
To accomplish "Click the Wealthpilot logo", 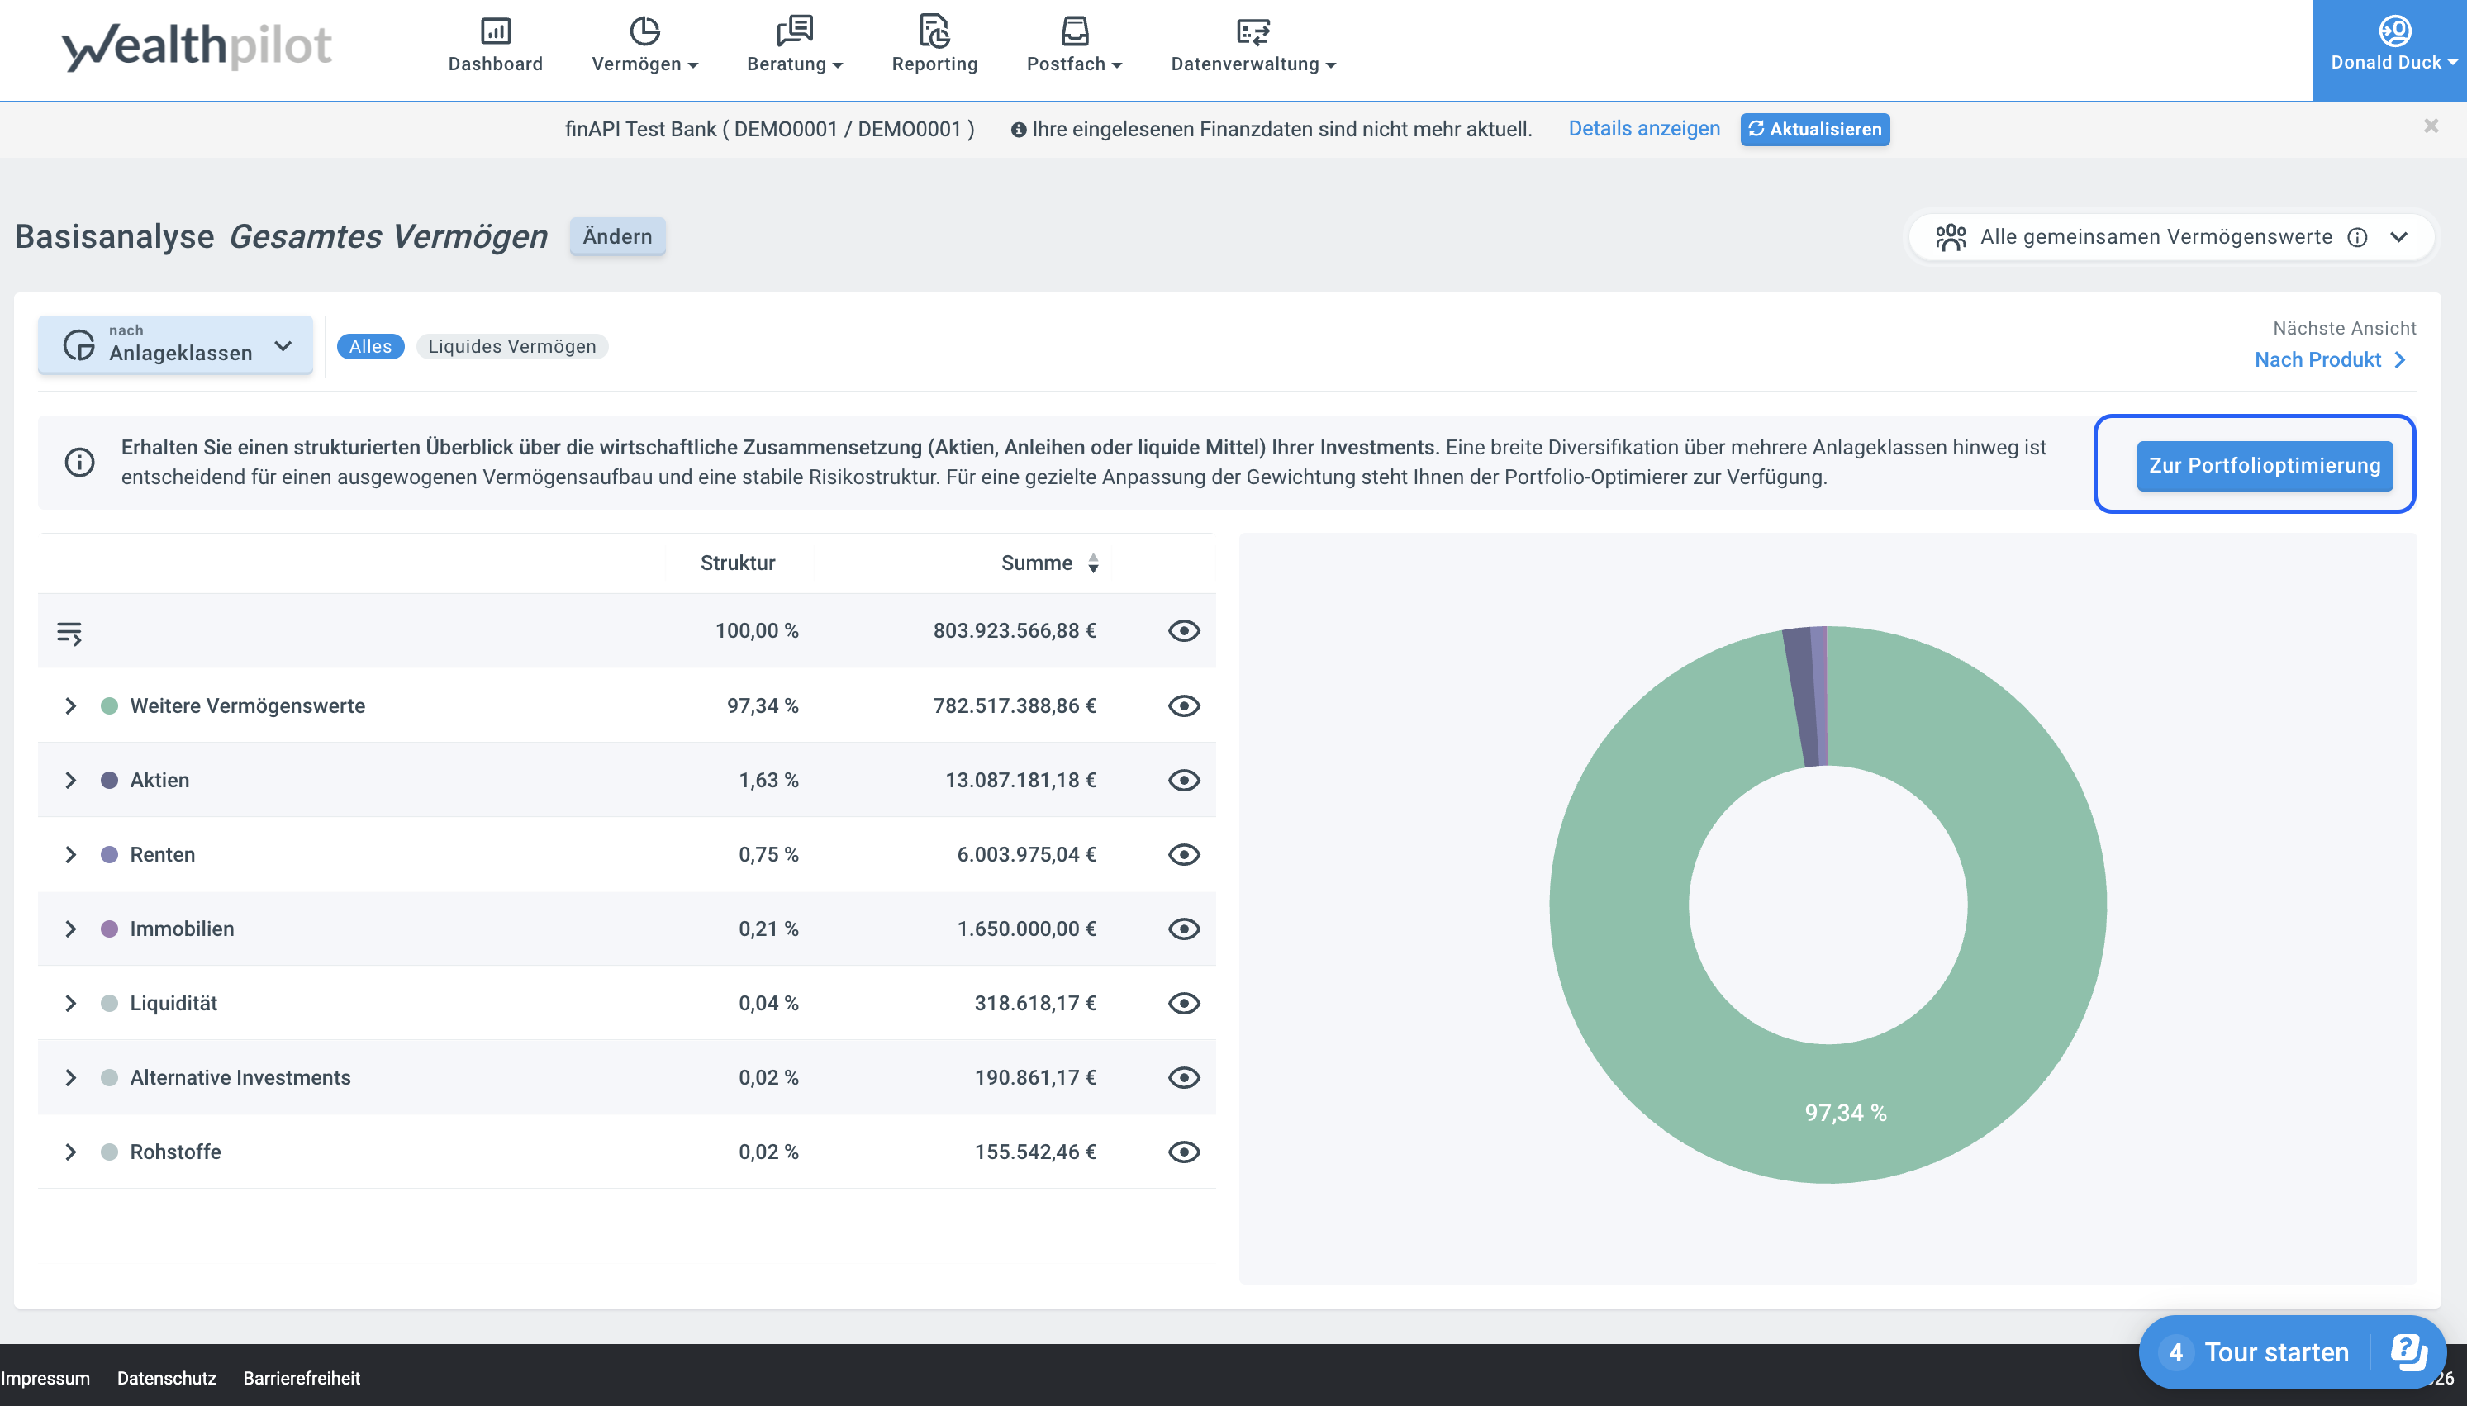I will (x=197, y=46).
